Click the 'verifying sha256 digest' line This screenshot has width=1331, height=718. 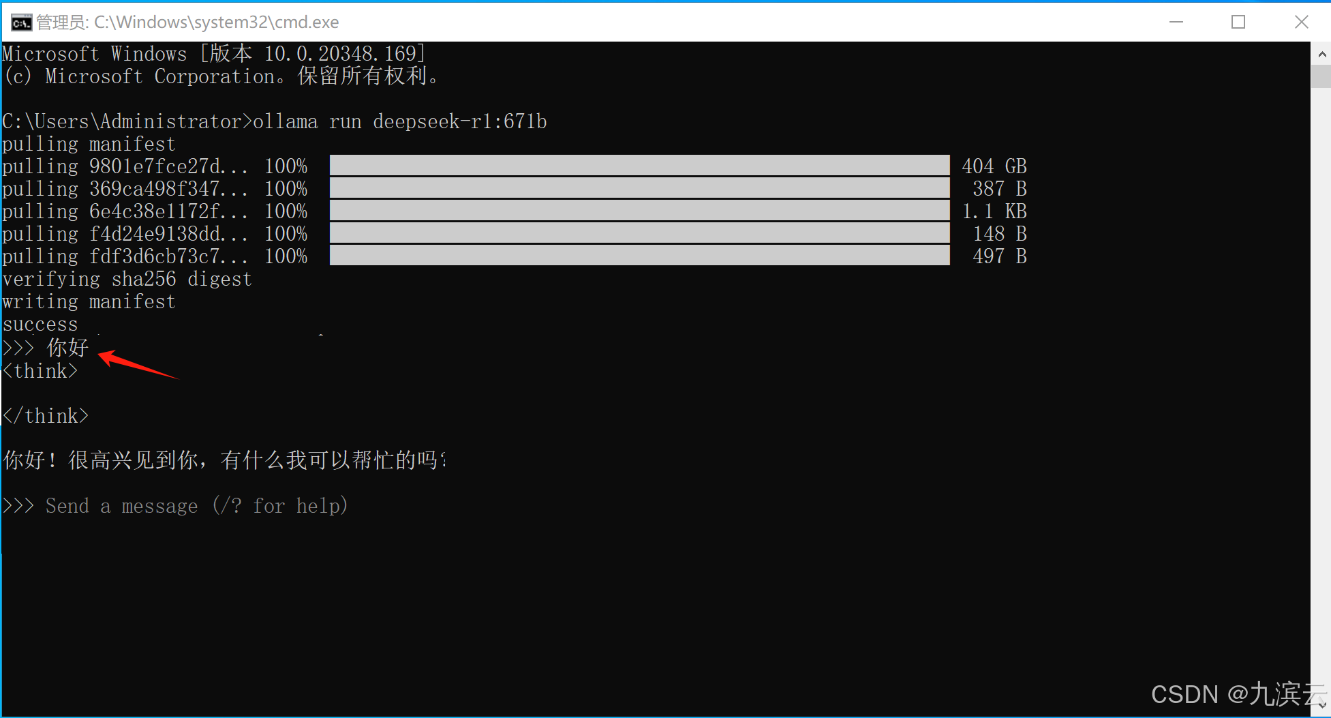(127, 279)
